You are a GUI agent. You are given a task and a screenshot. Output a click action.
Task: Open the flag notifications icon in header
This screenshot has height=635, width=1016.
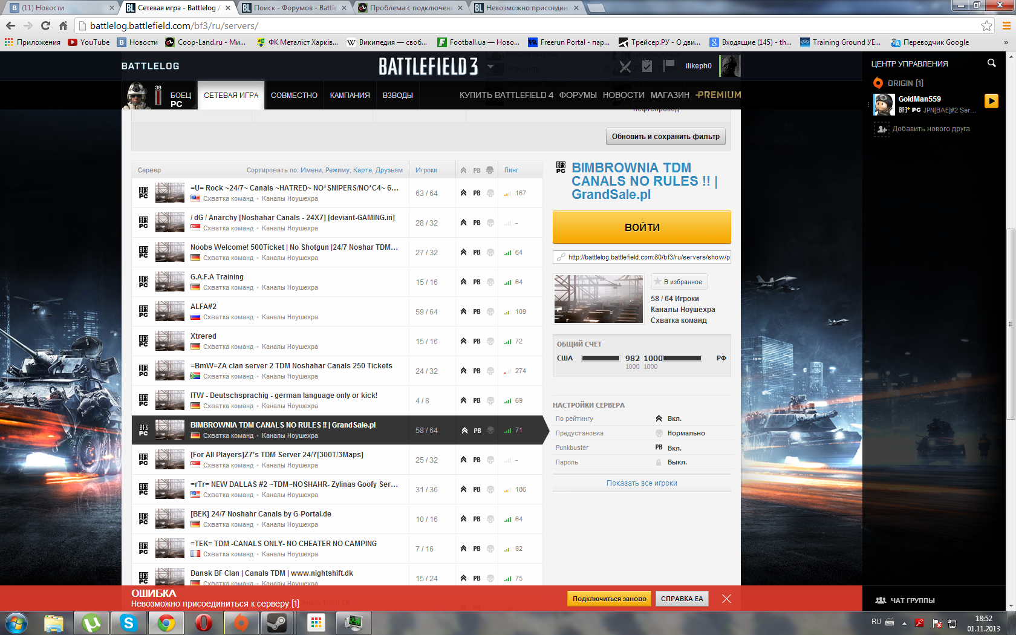click(668, 66)
